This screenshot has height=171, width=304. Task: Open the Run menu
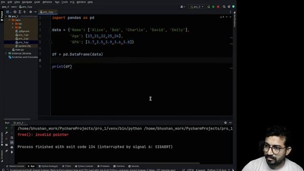[x=57, y=2]
